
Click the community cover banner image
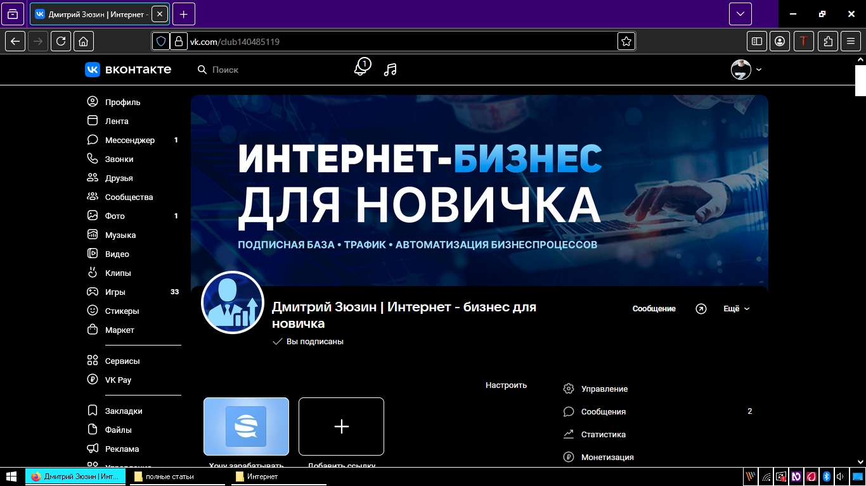pyautogui.click(x=479, y=190)
